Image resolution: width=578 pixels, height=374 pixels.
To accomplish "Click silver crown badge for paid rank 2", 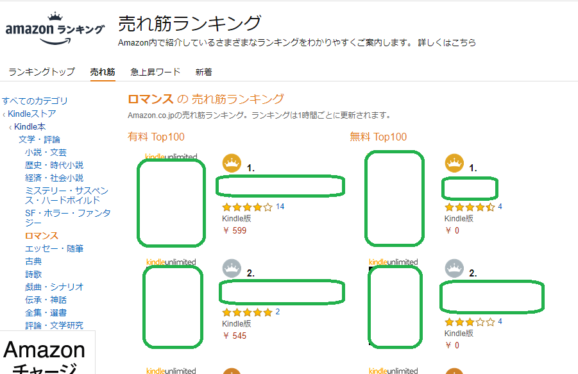I will pos(232,268).
